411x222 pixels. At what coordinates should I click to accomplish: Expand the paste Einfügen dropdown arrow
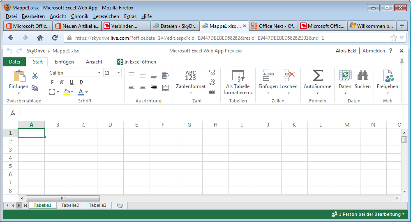[18, 93]
